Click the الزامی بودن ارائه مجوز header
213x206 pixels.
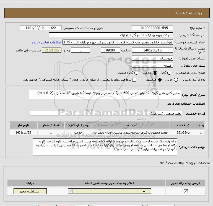click(186, 183)
